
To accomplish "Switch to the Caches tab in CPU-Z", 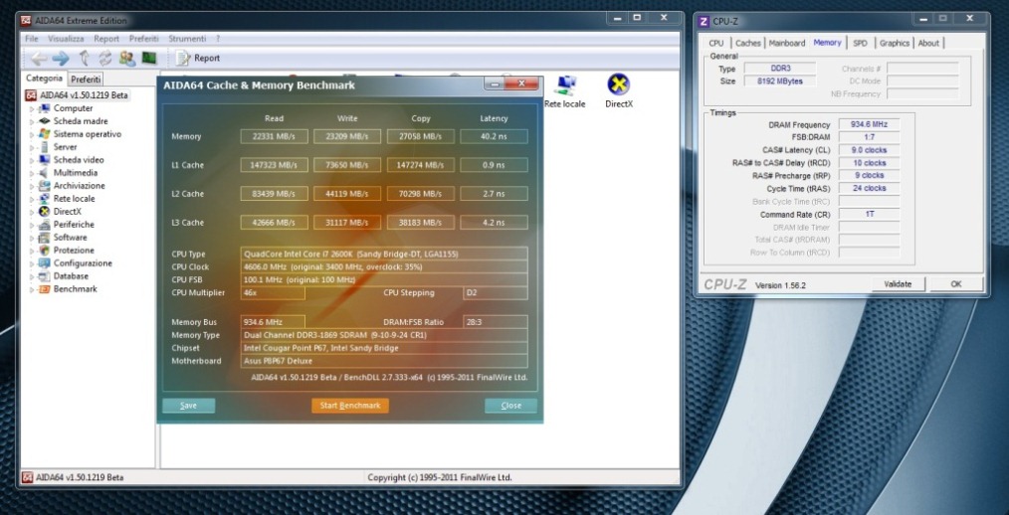I will click(747, 43).
